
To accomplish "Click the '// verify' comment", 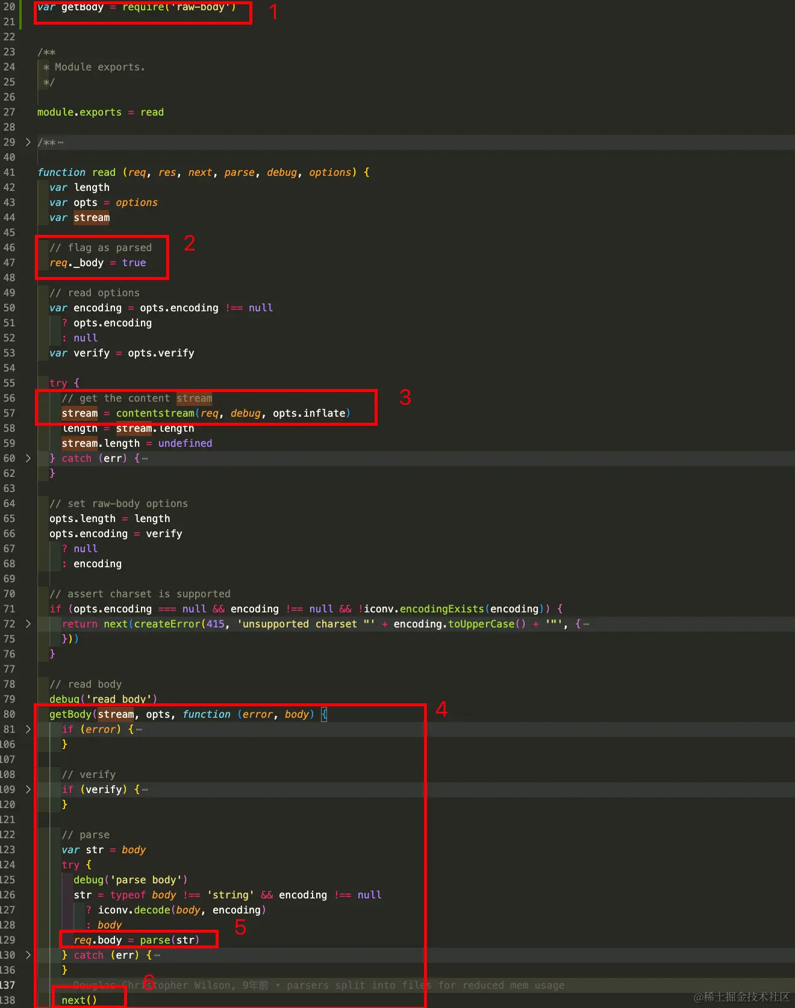I will coord(89,774).
